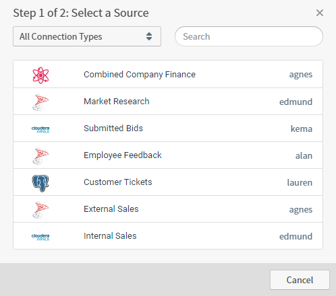Click the up-down arrows in connection type selector
This screenshot has width=336, height=296.
pyautogui.click(x=149, y=36)
